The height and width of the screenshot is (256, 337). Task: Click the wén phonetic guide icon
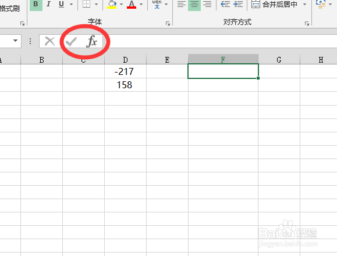pos(157,4)
